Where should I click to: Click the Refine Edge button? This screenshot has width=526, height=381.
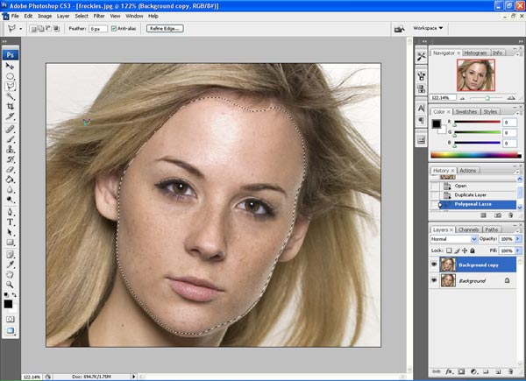[x=165, y=29]
